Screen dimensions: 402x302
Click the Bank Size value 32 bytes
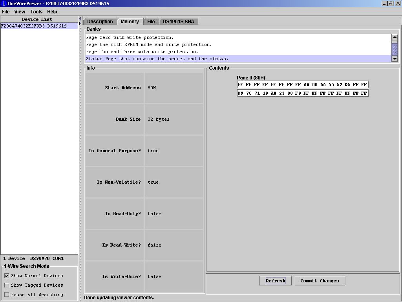pyautogui.click(x=159, y=120)
